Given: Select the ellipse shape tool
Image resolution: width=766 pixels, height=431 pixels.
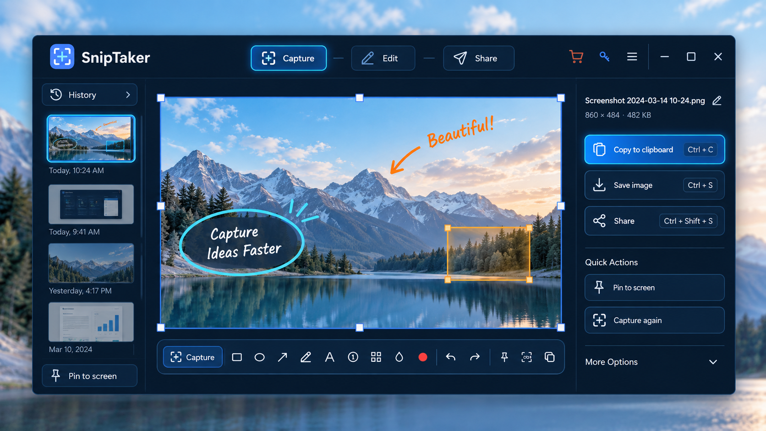Looking at the screenshot, I should tap(259, 357).
